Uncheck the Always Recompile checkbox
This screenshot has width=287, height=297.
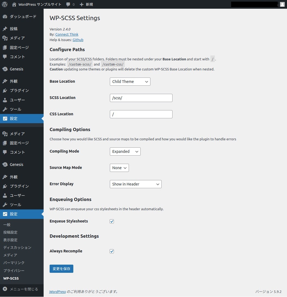(112, 251)
